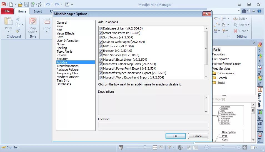
Task: Click zoom in plus icon in status bar
Action: tap(239, 147)
